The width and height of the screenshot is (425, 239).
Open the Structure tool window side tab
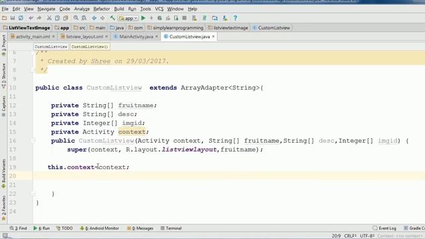coord(3,76)
